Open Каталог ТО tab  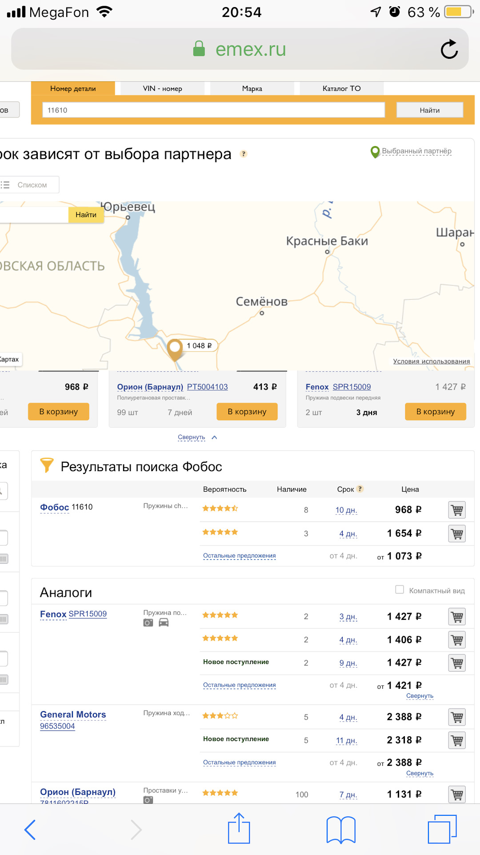pos(341,89)
